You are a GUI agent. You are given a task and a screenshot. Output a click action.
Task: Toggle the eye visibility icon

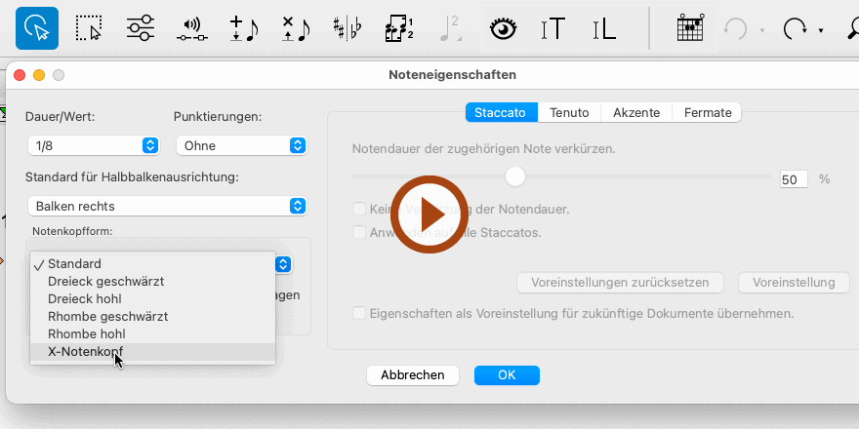503,28
